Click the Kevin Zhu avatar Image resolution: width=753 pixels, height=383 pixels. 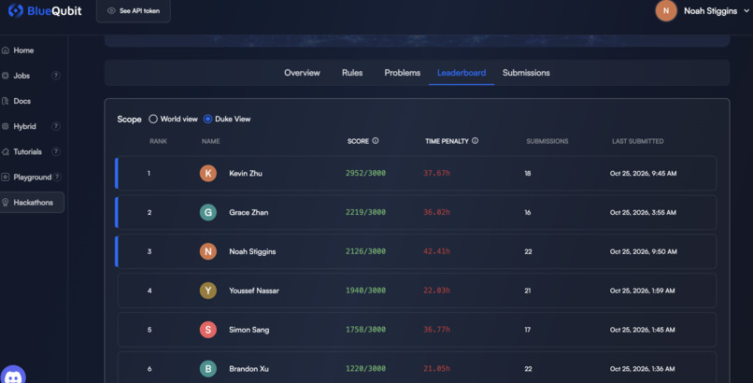(x=208, y=173)
